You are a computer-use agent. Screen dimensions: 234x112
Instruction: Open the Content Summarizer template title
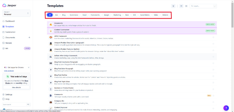click(x=62, y=30)
